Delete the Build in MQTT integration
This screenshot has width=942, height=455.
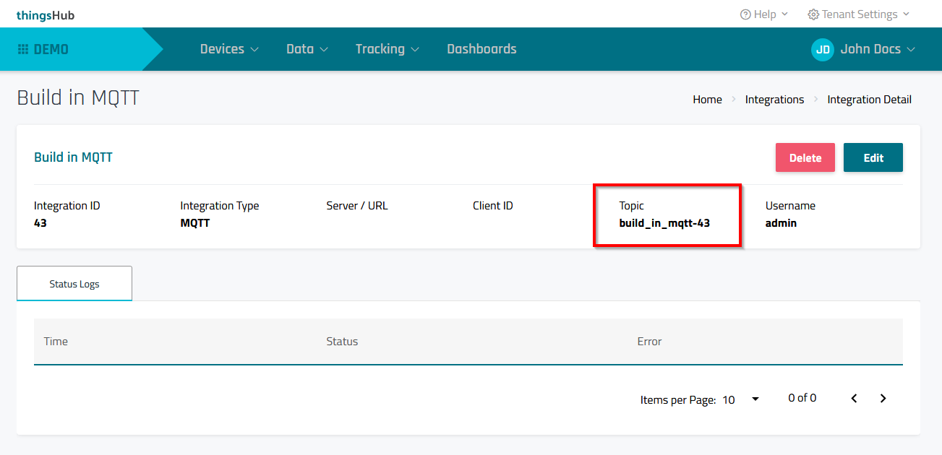[x=805, y=157]
